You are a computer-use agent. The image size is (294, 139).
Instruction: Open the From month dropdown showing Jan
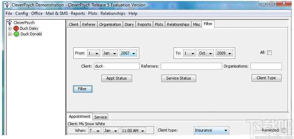click(x=110, y=53)
